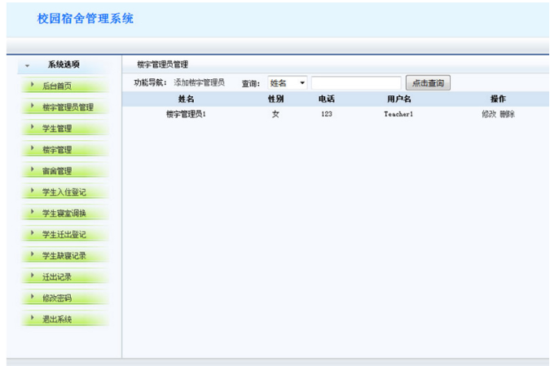Click 修改 for 楼宇管理员1 row
550x366 pixels.
click(x=488, y=114)
